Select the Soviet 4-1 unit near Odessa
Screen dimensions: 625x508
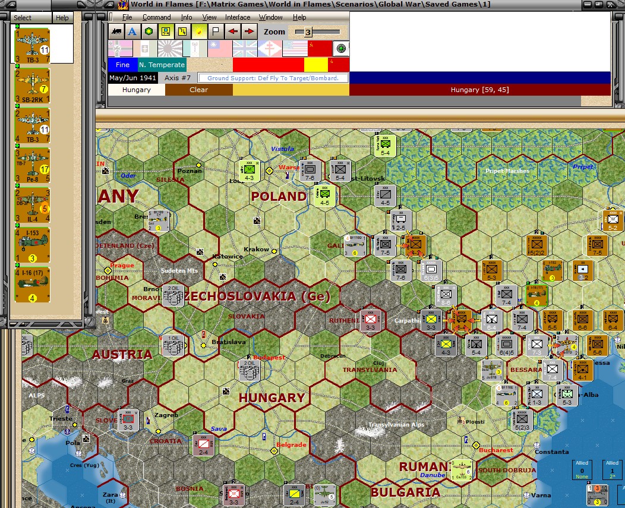point(582,370)
